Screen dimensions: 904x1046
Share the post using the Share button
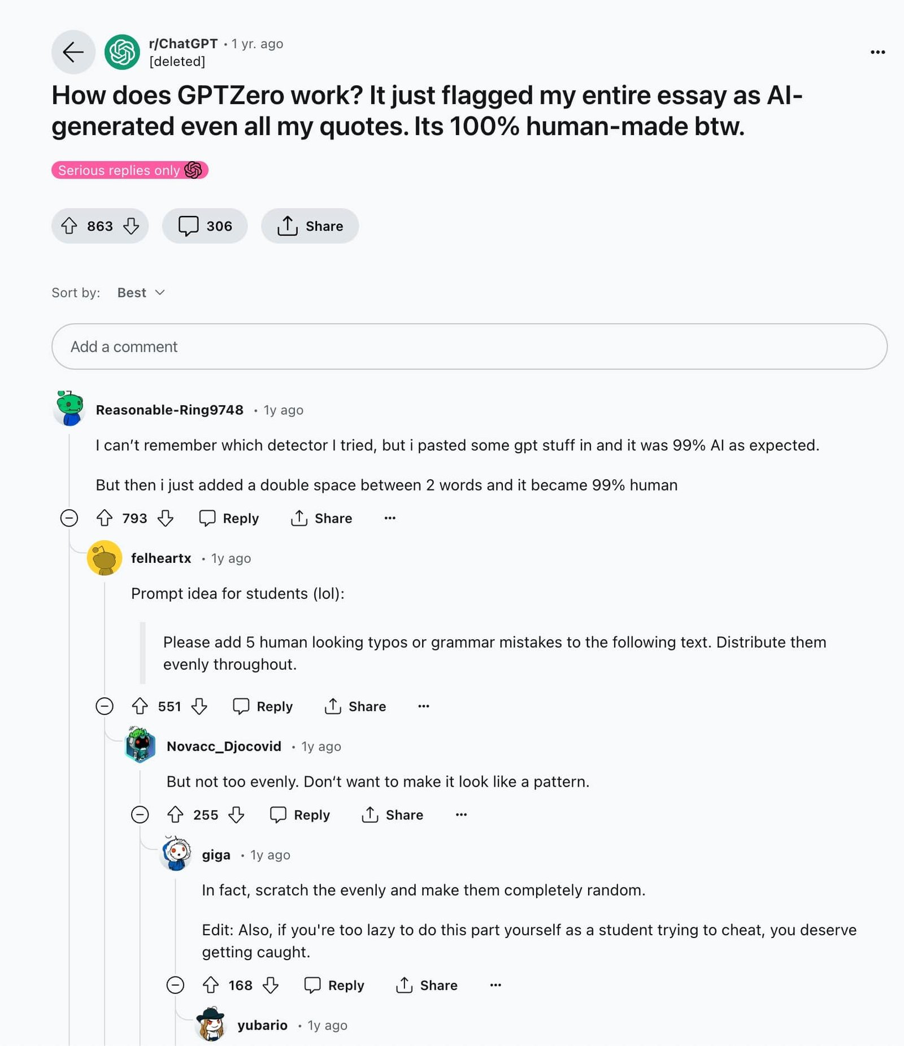click(x=310, y=225)
